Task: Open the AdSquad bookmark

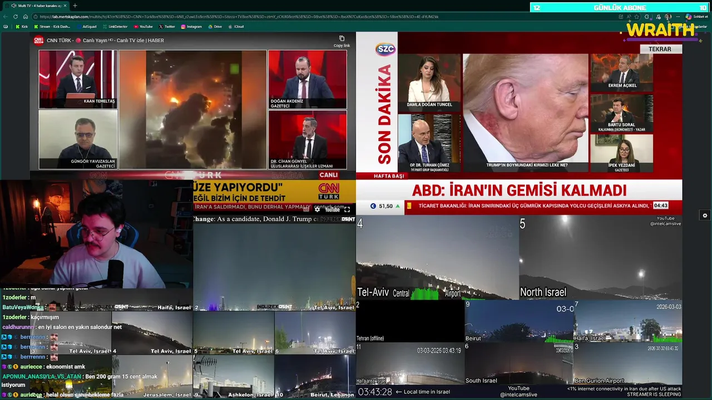Action: coord(86,27)
